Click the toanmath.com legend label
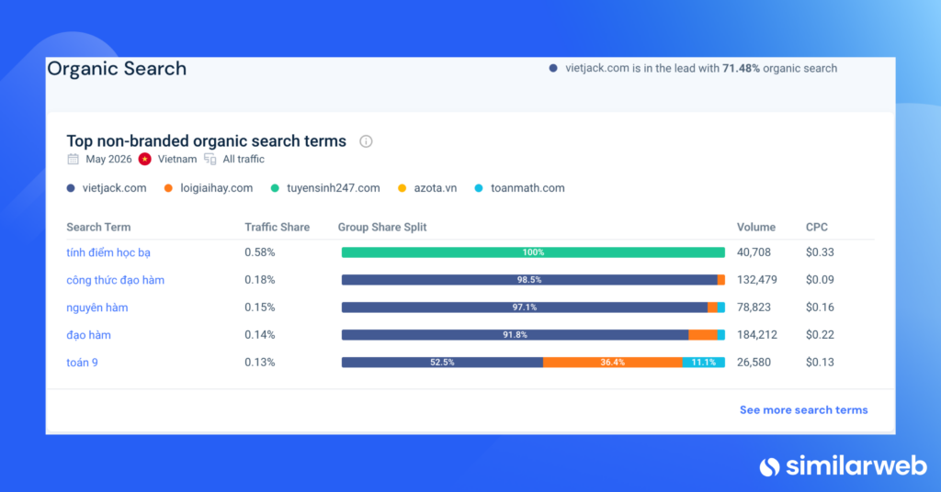 pos(527,188)
